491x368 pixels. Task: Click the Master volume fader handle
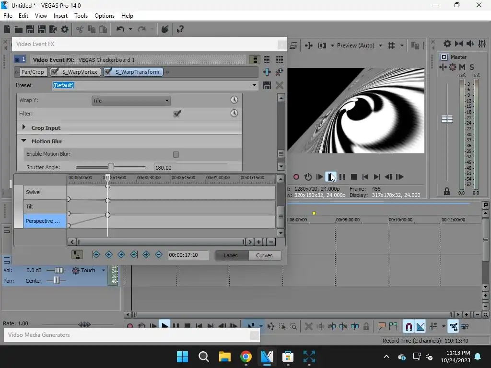(447, 119)
